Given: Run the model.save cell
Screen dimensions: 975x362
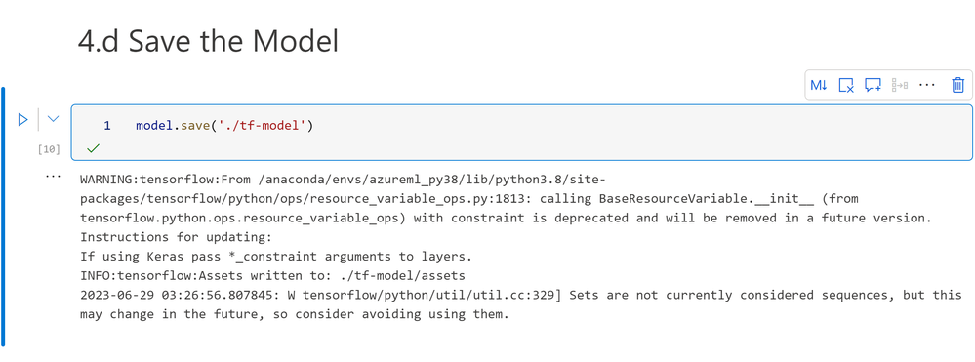Looking at the screenshot, I should click(x=23, y=119).
